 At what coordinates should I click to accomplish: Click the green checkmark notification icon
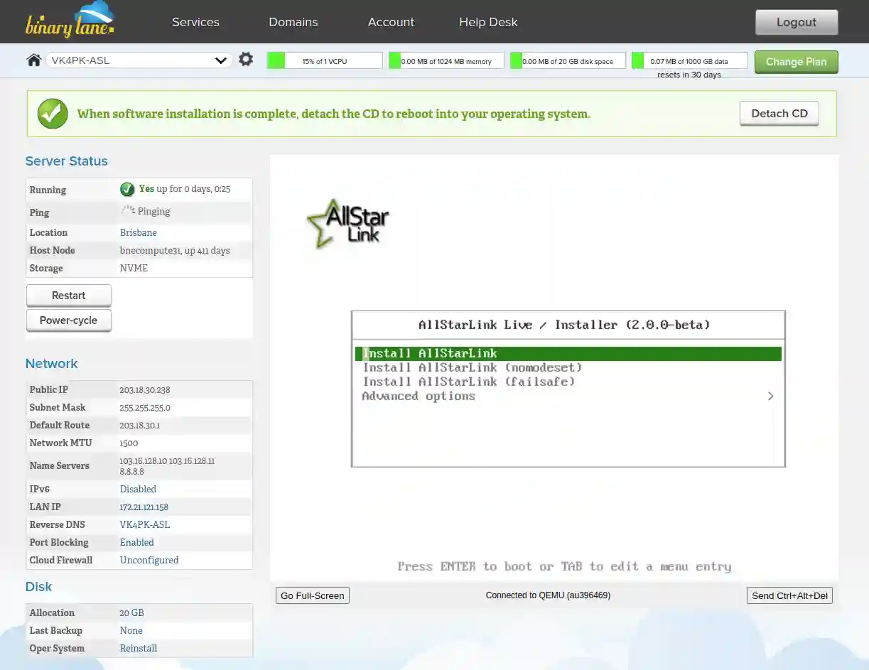pos(53,114)
